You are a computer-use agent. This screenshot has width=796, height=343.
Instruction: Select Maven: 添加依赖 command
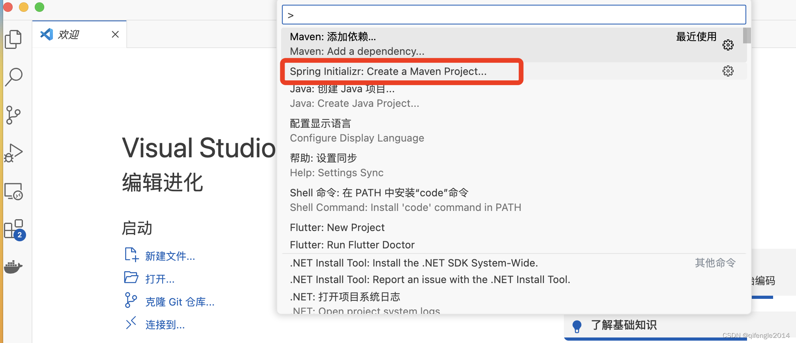tap(514, 44)
